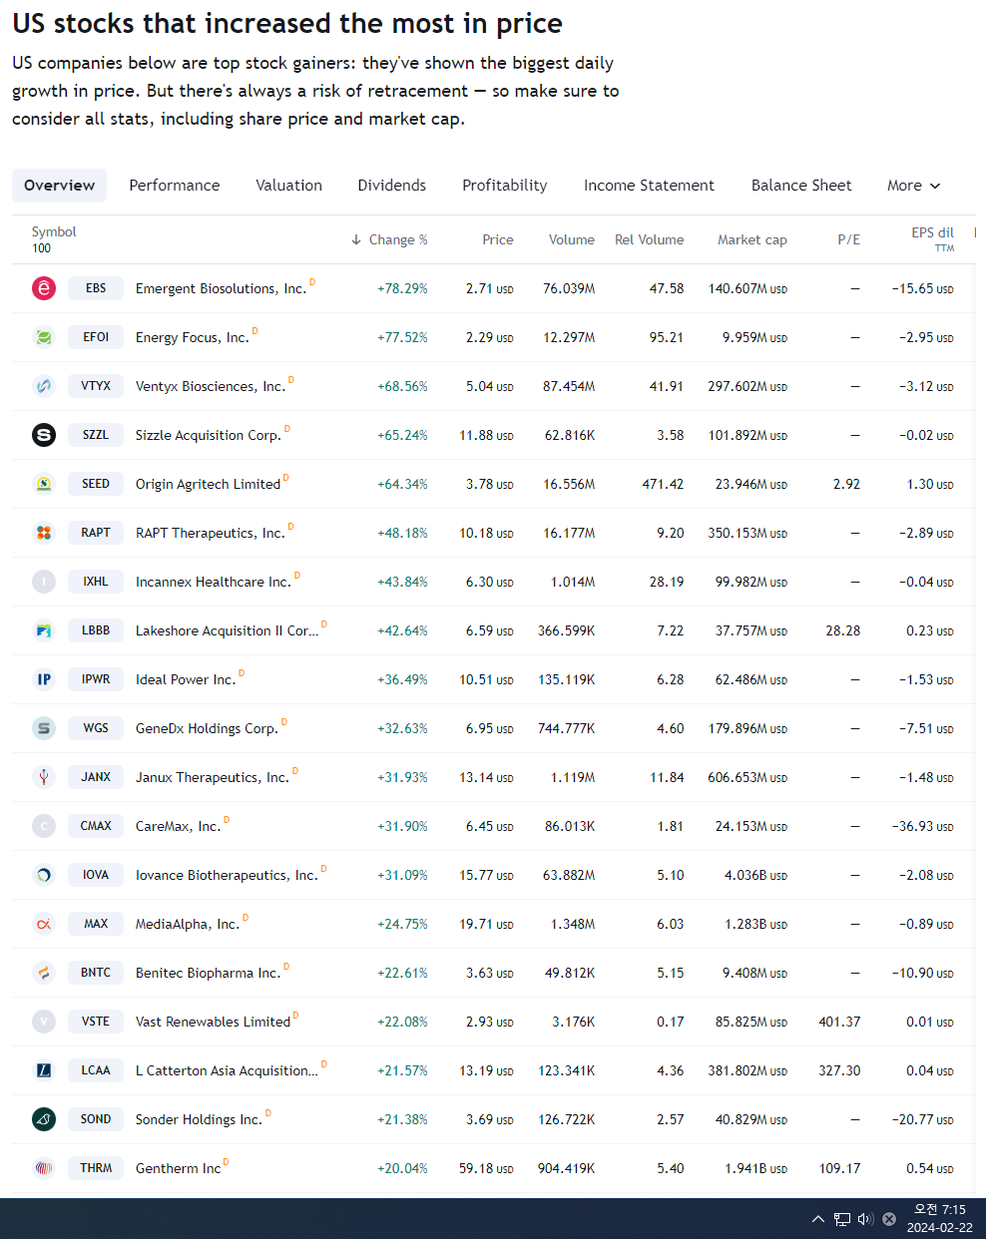
Task: Click the Benitec Biopharma BNTC logo icon
Action: (x=44, y=973)
